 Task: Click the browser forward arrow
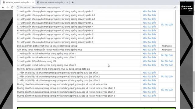pyautogui.click(x=8, y=7)
